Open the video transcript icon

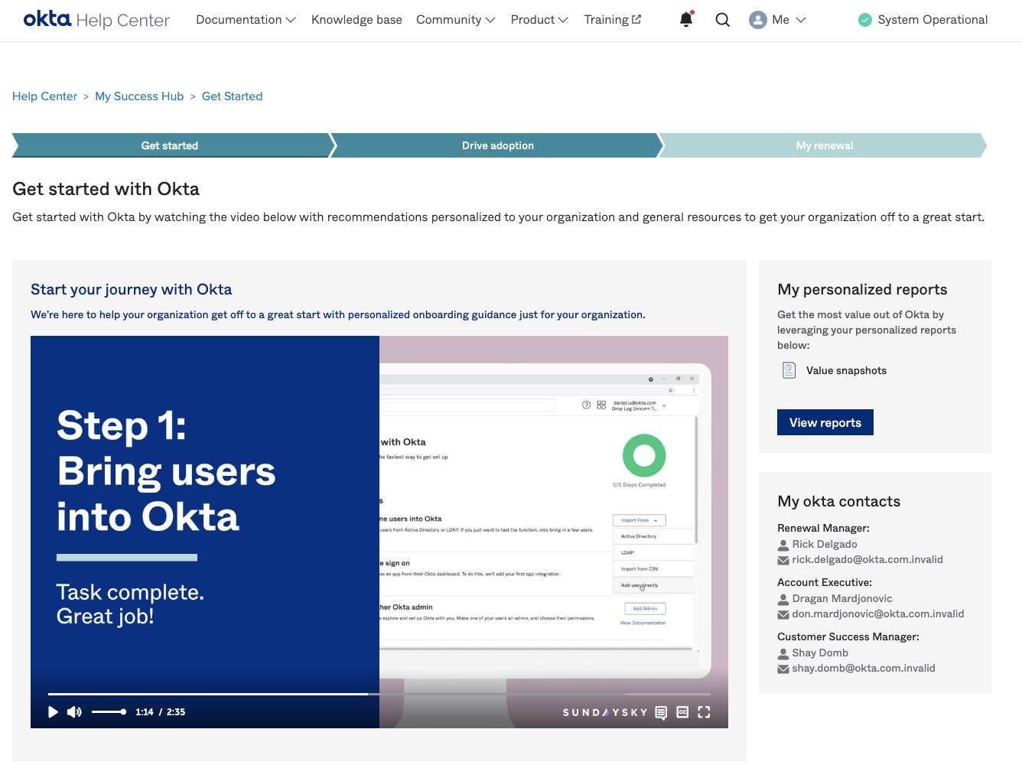(661, 712)
